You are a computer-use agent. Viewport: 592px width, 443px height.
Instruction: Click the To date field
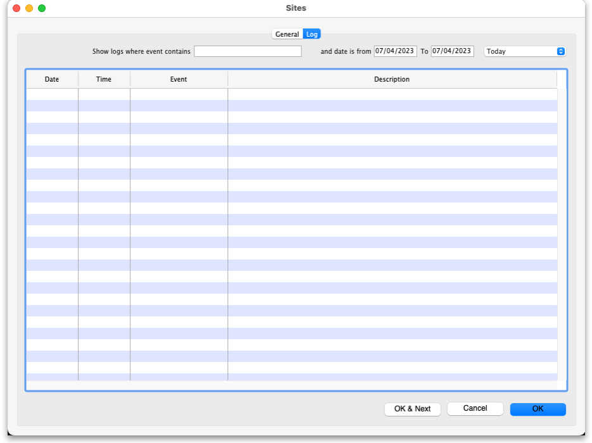point(452,51)
